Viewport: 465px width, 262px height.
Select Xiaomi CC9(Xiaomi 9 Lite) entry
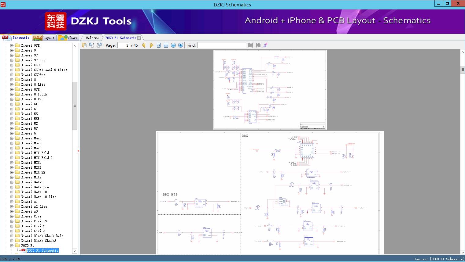44,70
